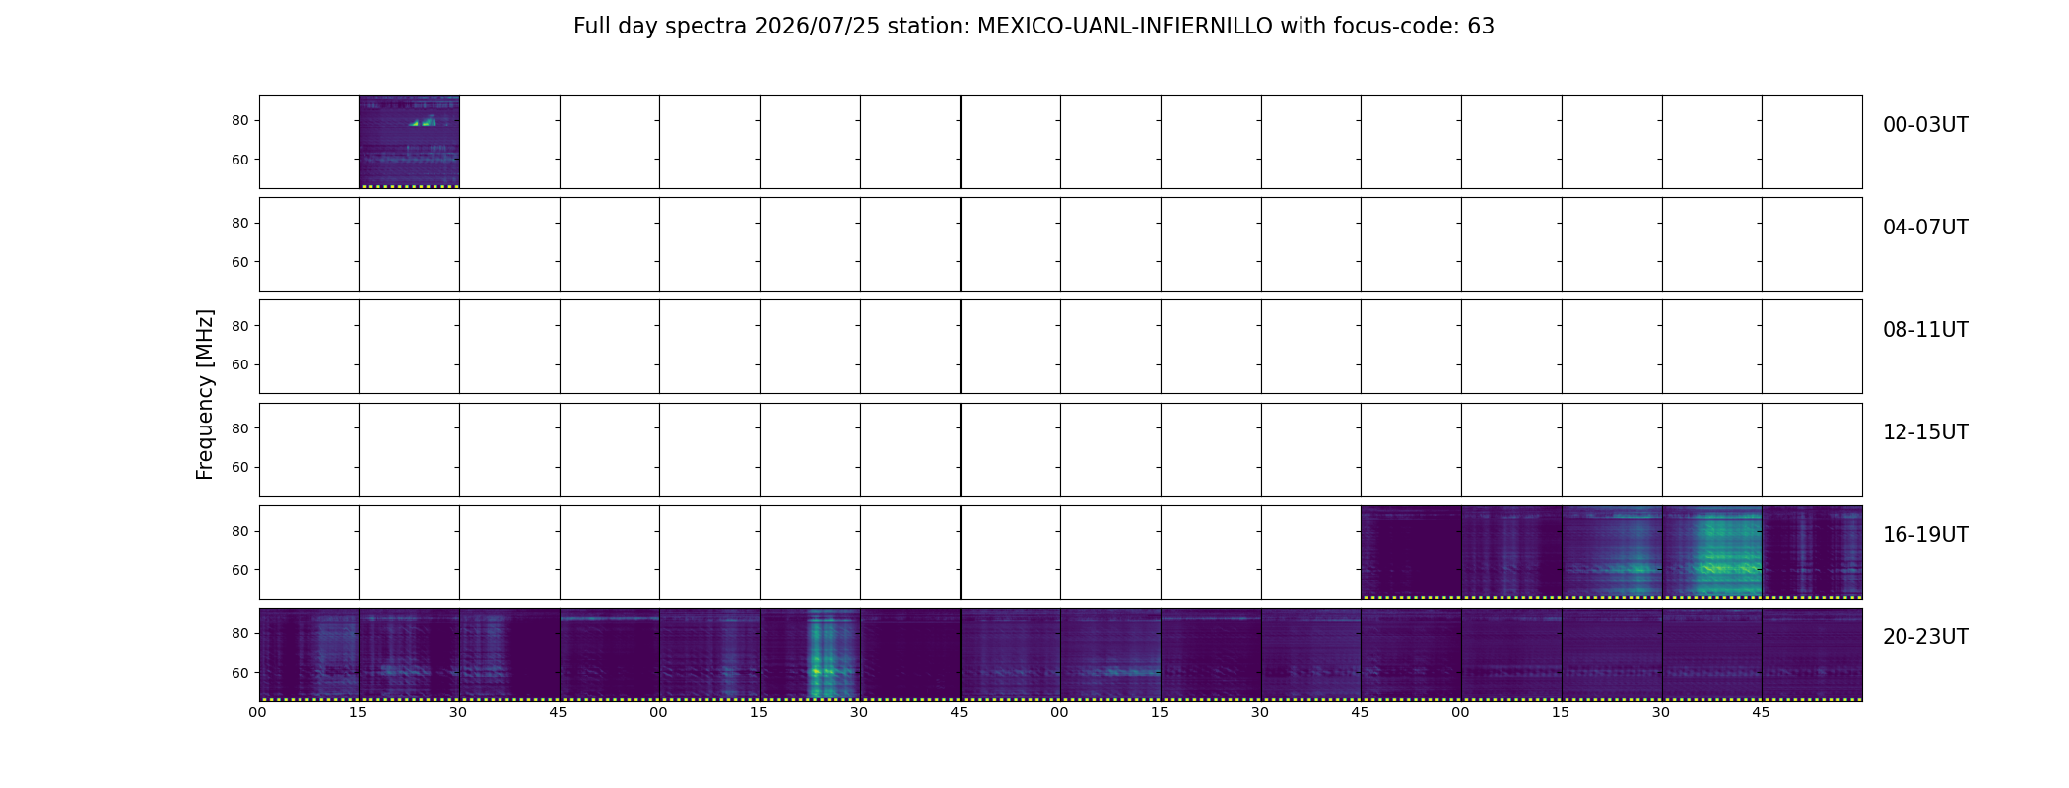Click the Frequency [MHz] axis label

[205, 395]
